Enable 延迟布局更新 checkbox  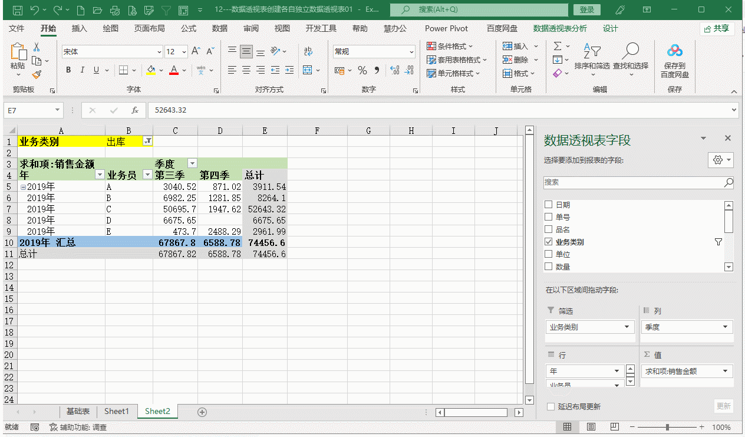[x=550, y=406]
